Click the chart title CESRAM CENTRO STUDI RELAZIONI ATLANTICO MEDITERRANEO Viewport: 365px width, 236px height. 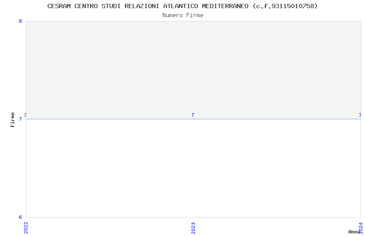tap(182, 6)
